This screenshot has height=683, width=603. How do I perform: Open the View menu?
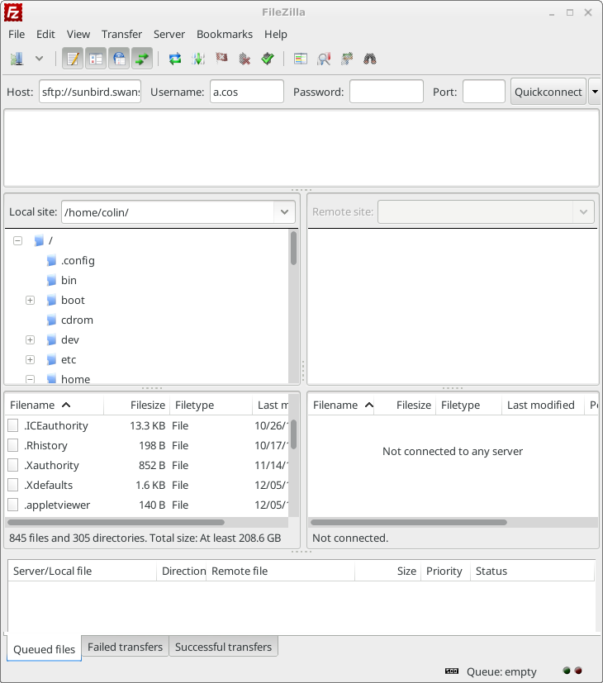click(78, 34)
